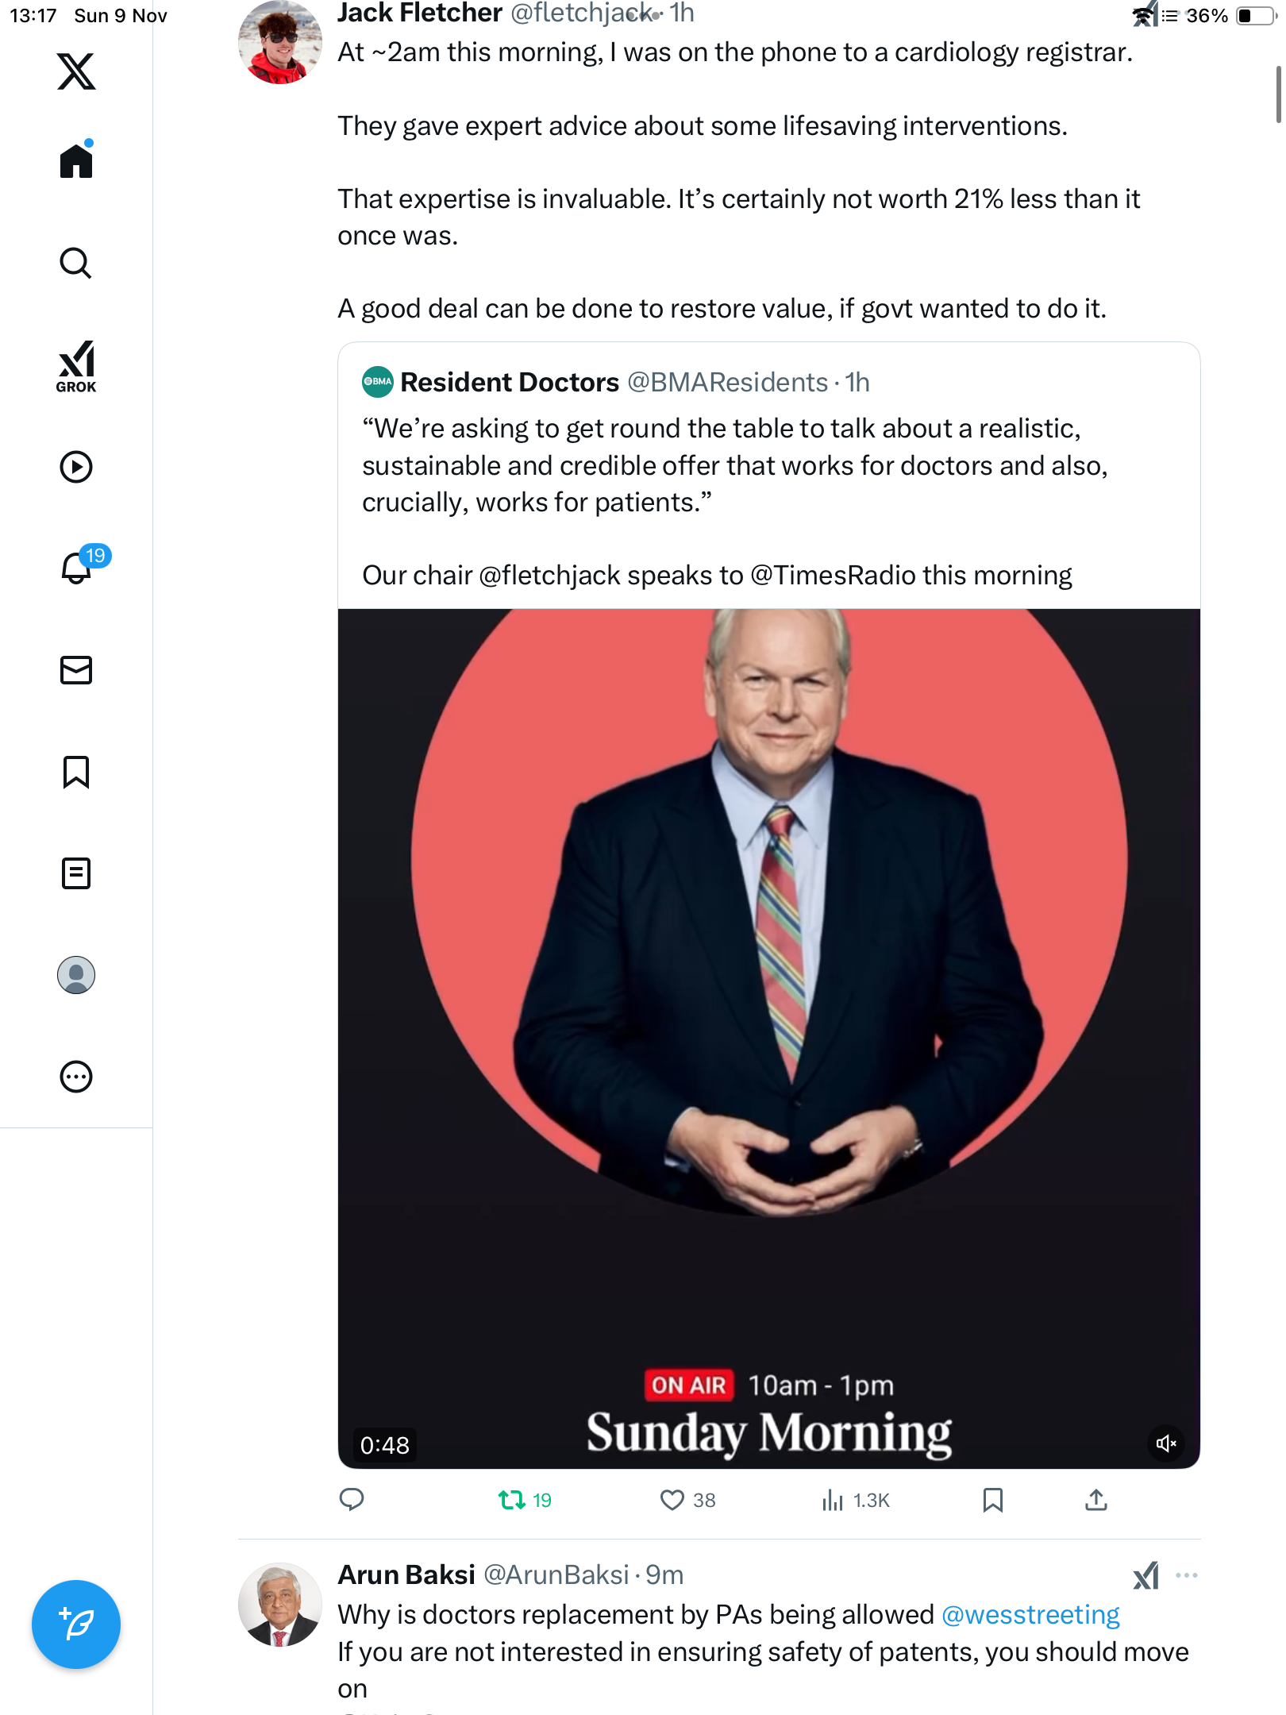Open the Profile page in sidebar
This screenshot has width=1286, height=1715.
click(x=76, y=975)
